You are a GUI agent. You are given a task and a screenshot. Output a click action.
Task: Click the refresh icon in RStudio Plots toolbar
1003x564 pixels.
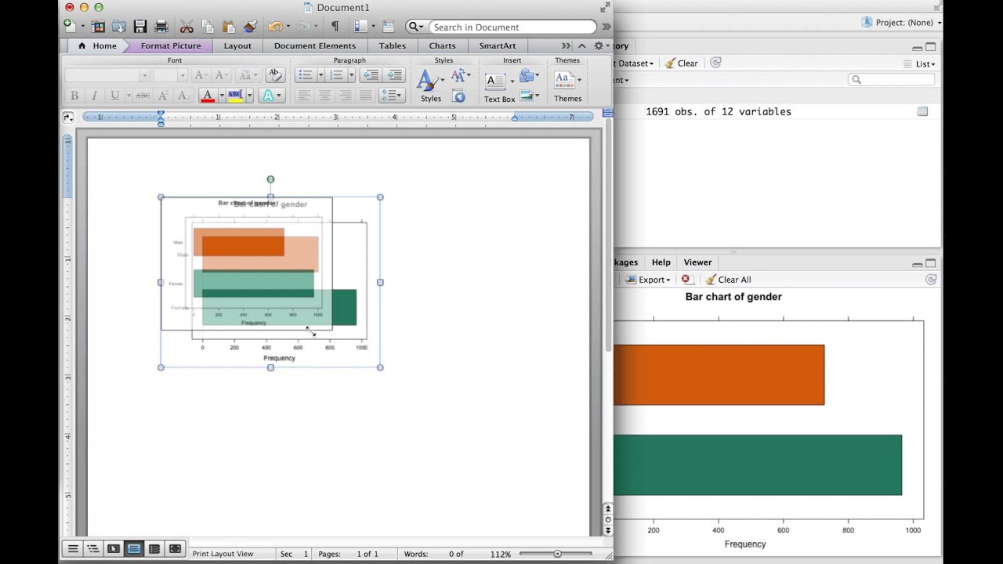pyautogui.click(x=931, y=280)
